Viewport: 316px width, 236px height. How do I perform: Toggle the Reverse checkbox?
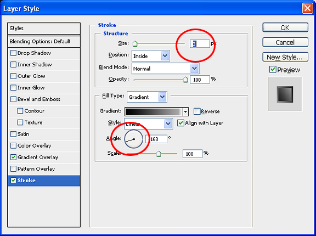pyautogui.click(x=197, y=111)
